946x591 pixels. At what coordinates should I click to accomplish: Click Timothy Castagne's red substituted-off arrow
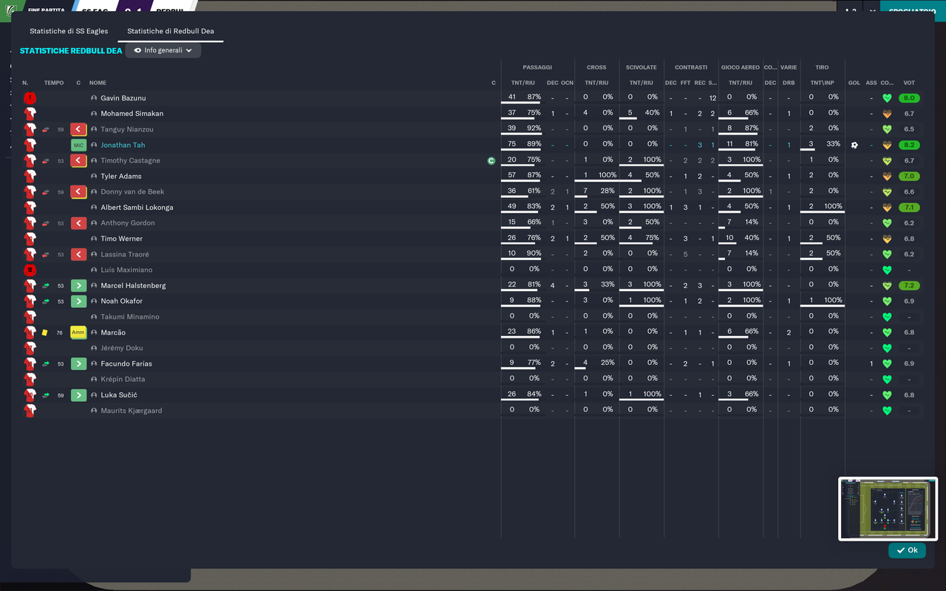click(x=78, y=160)
